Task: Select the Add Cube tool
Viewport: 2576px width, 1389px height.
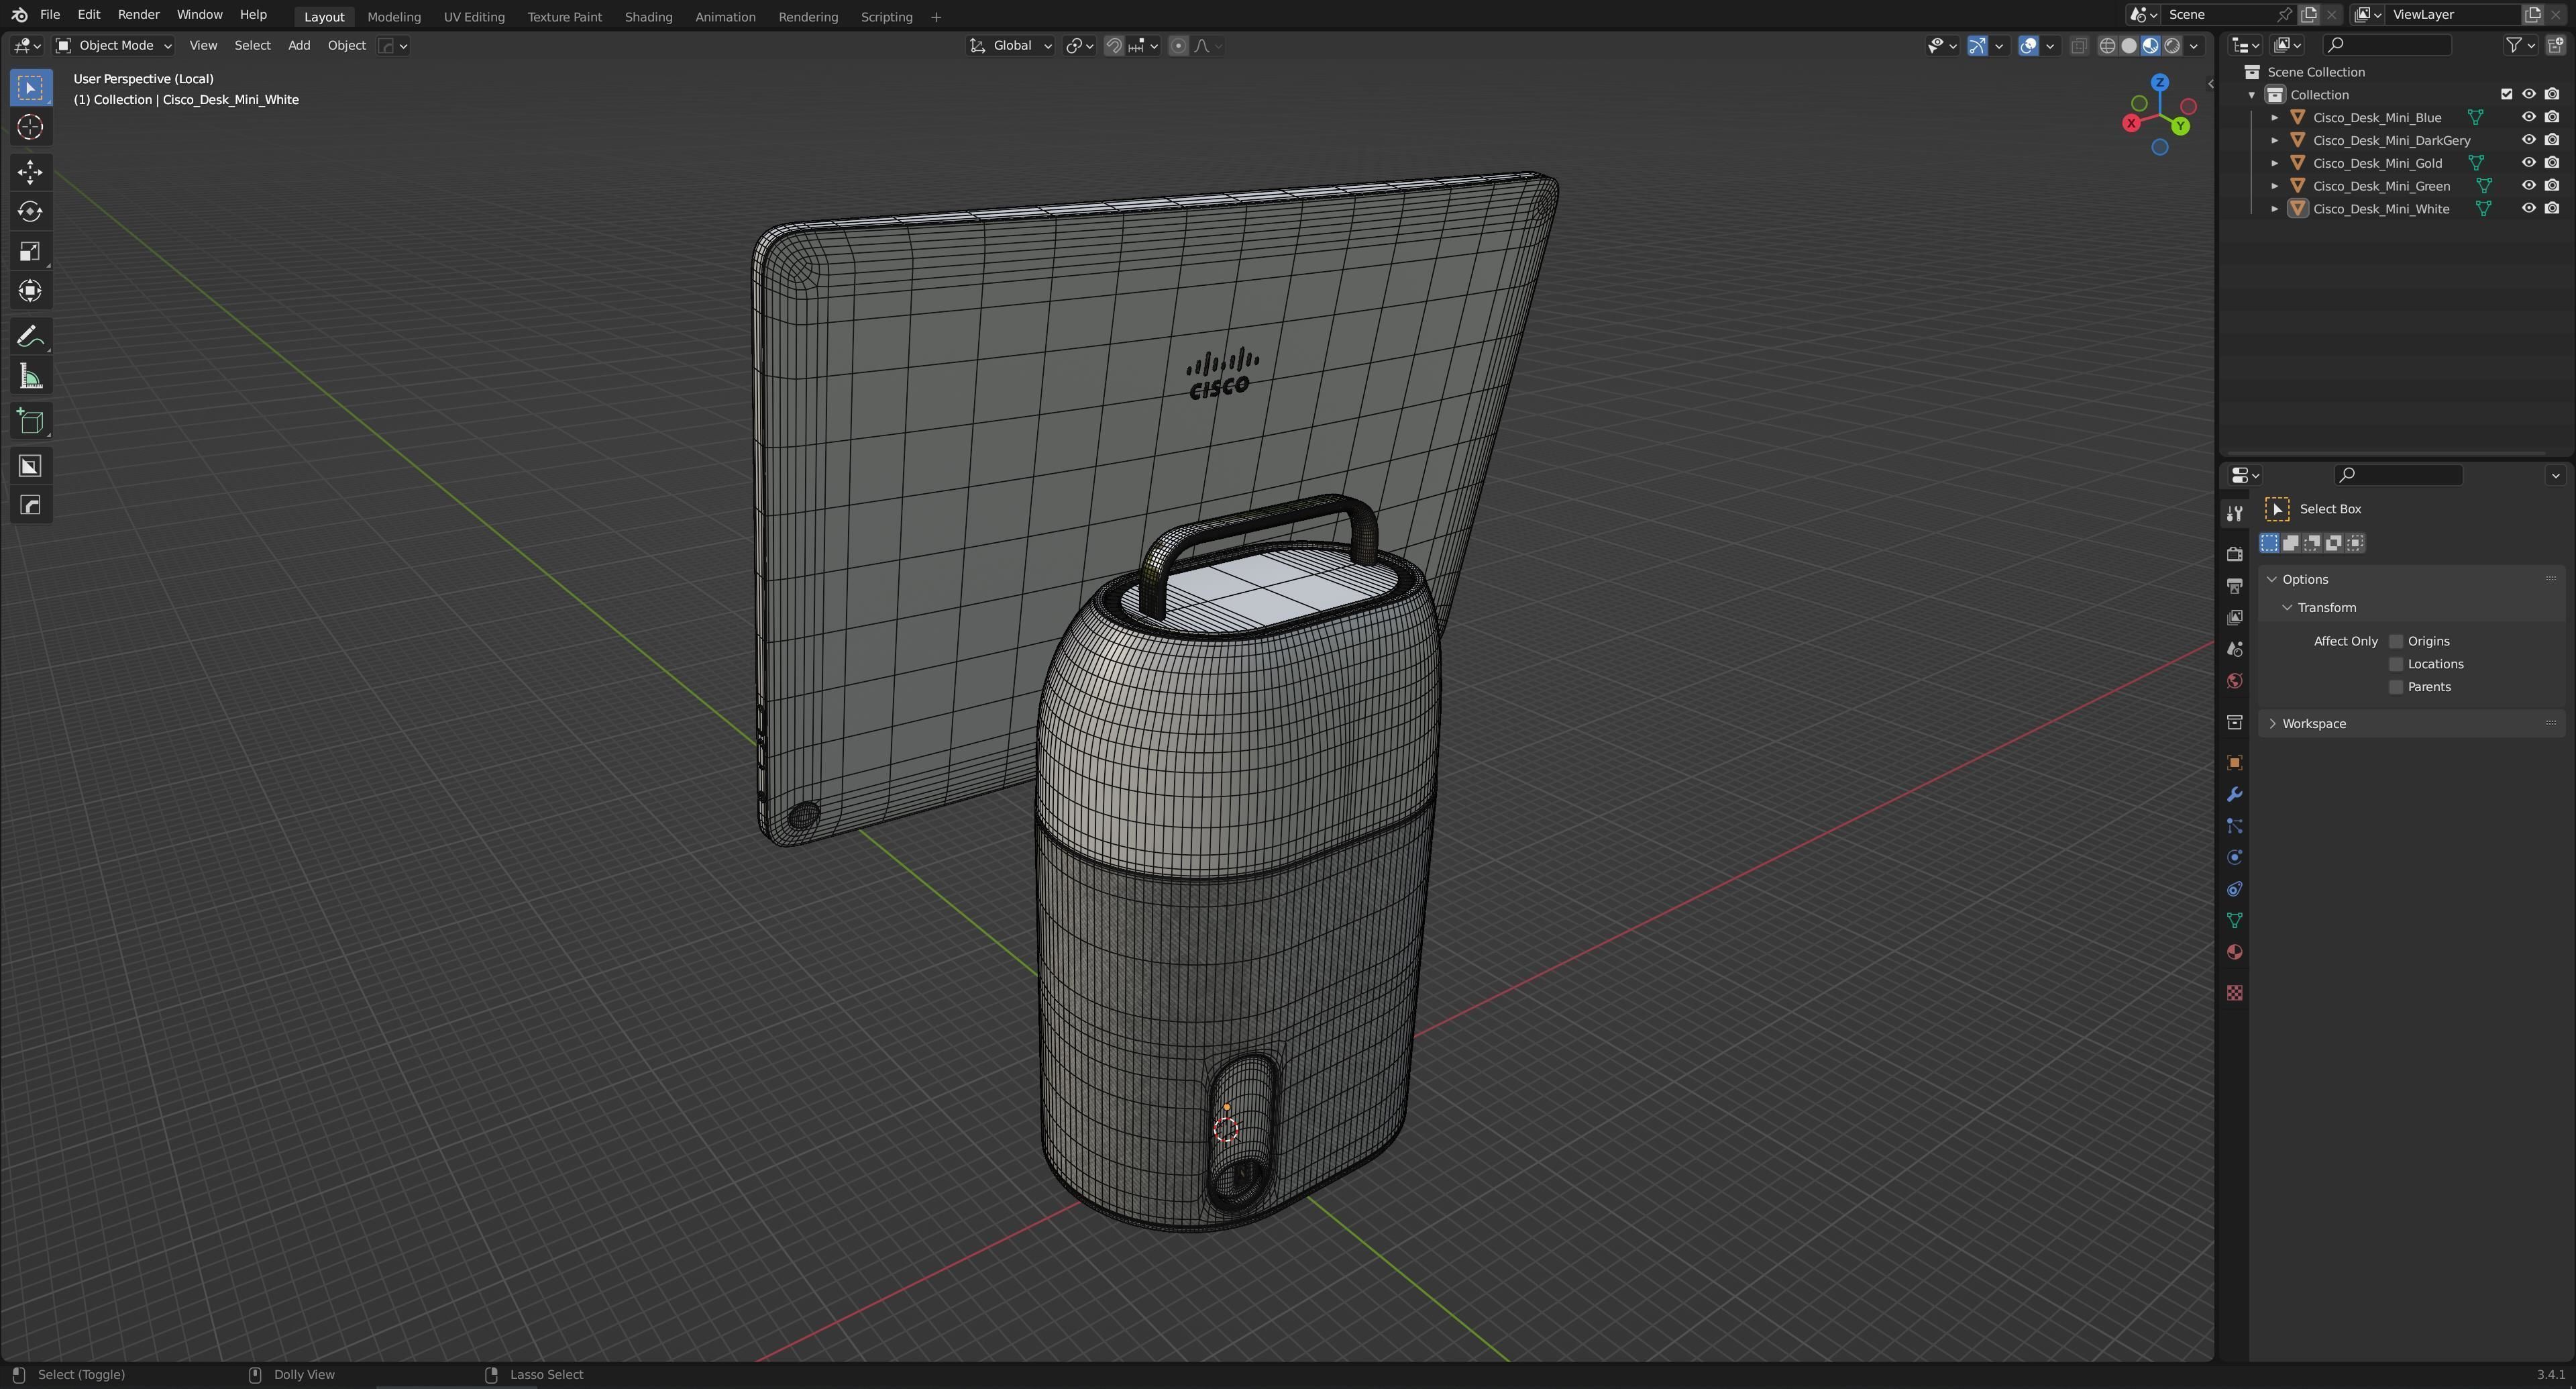Action: click(30, 422)
